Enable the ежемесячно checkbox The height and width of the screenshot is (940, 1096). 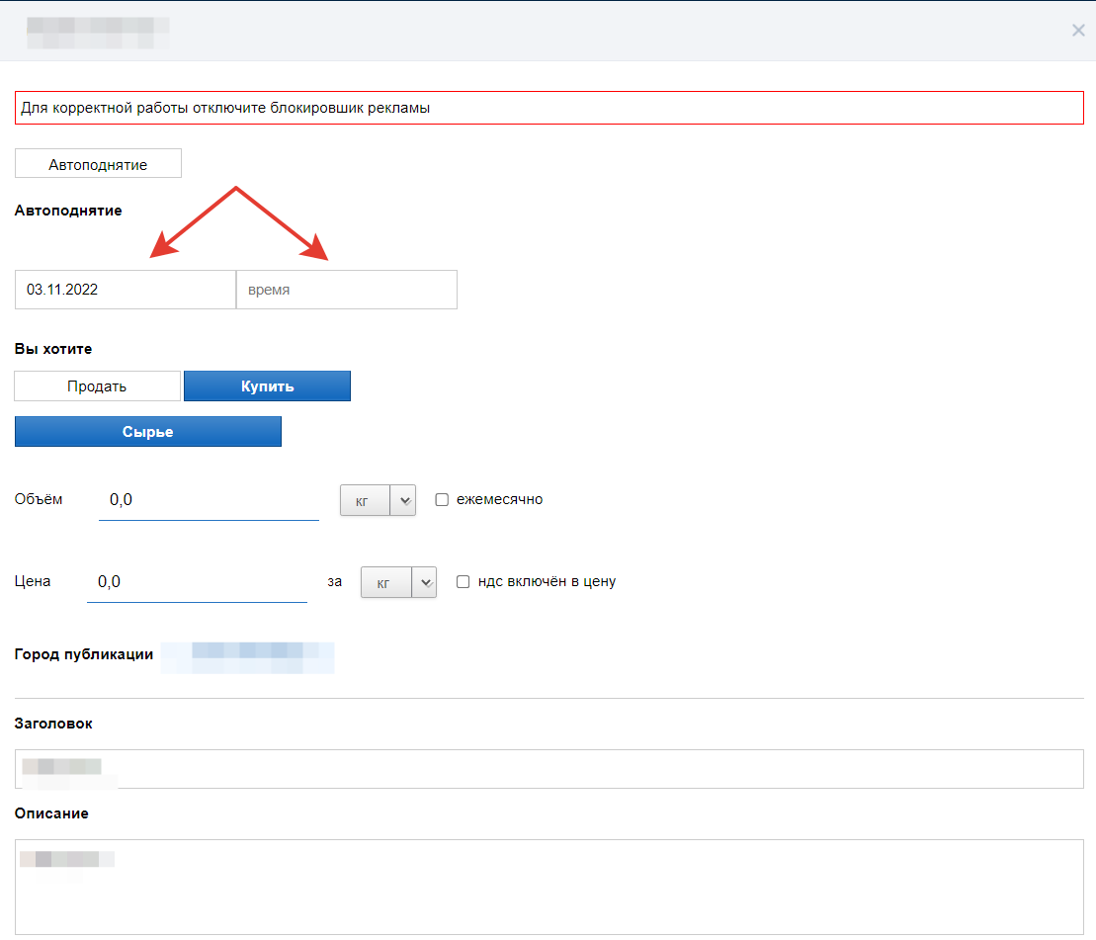[x=442, y=500]
